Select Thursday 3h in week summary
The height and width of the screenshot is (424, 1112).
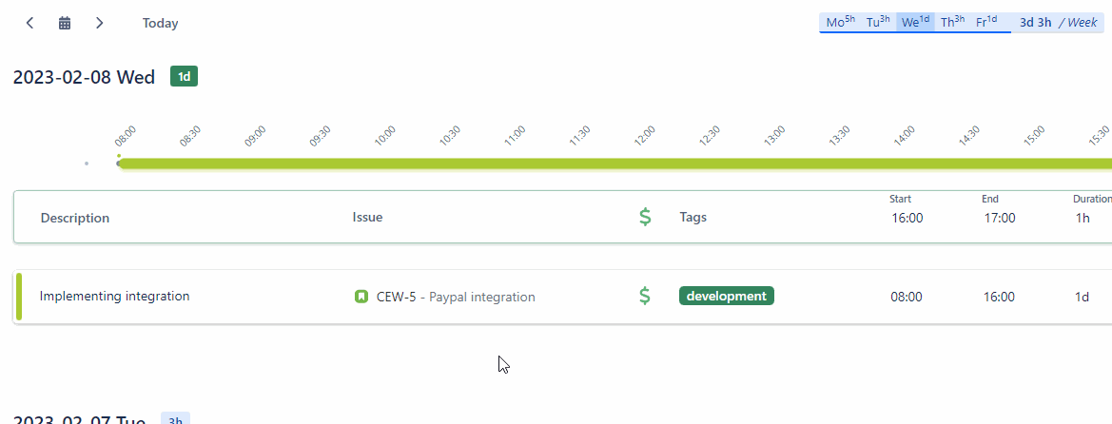(952, 22)
